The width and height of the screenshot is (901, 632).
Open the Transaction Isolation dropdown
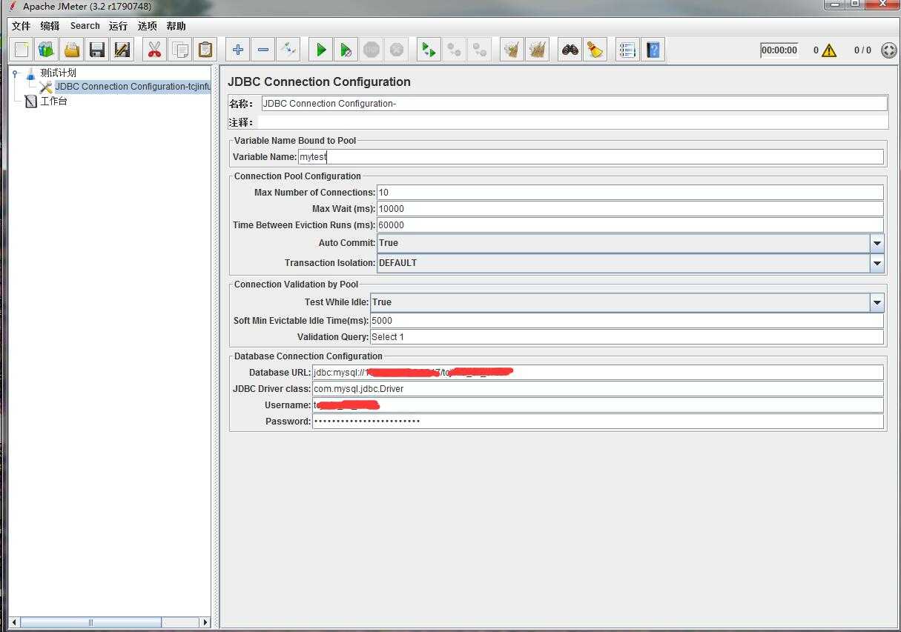pos(877,263)
